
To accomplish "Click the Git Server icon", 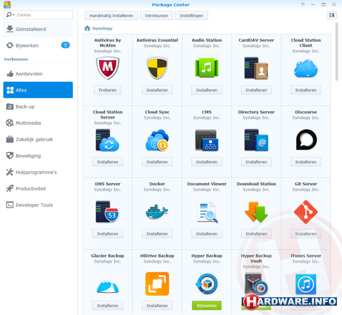I will pyautogui.click(x=306, y=212).
